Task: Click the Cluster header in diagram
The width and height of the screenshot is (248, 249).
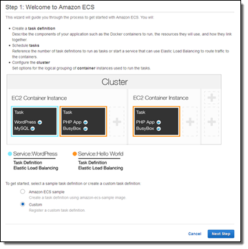Action: (114, 82)
